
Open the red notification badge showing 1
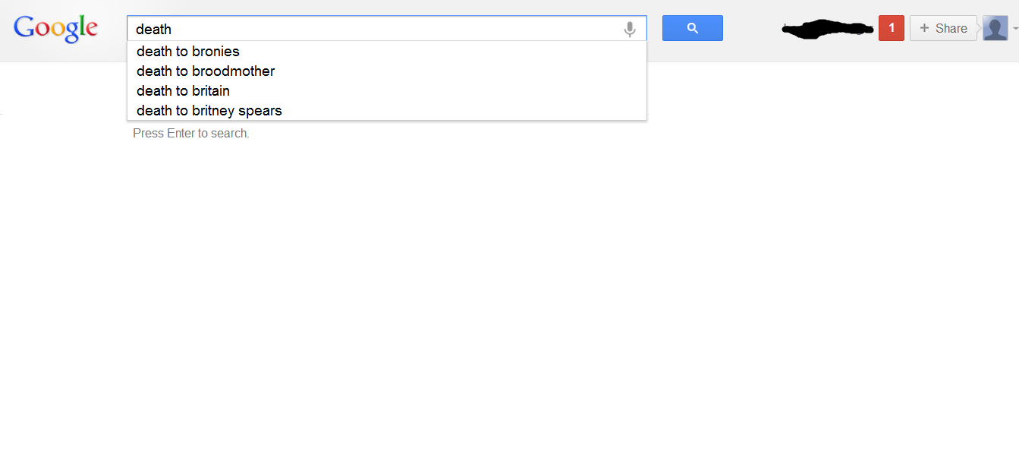[x=891, y=28]
